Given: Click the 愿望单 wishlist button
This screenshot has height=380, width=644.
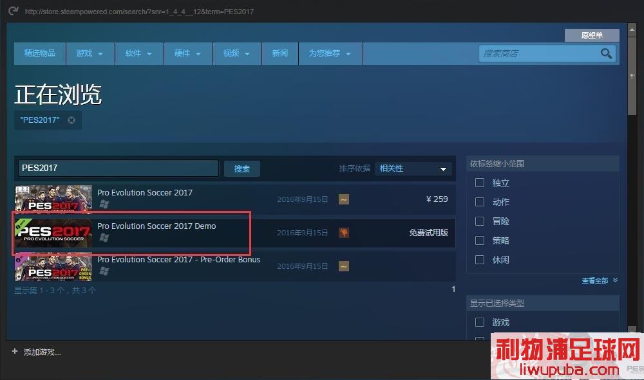Looking at the screenshot, I should coord(592,35).
